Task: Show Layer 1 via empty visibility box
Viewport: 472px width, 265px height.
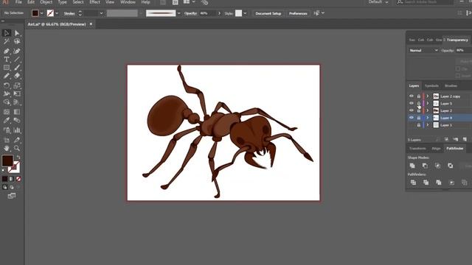Action: click(x=412, y=125)
